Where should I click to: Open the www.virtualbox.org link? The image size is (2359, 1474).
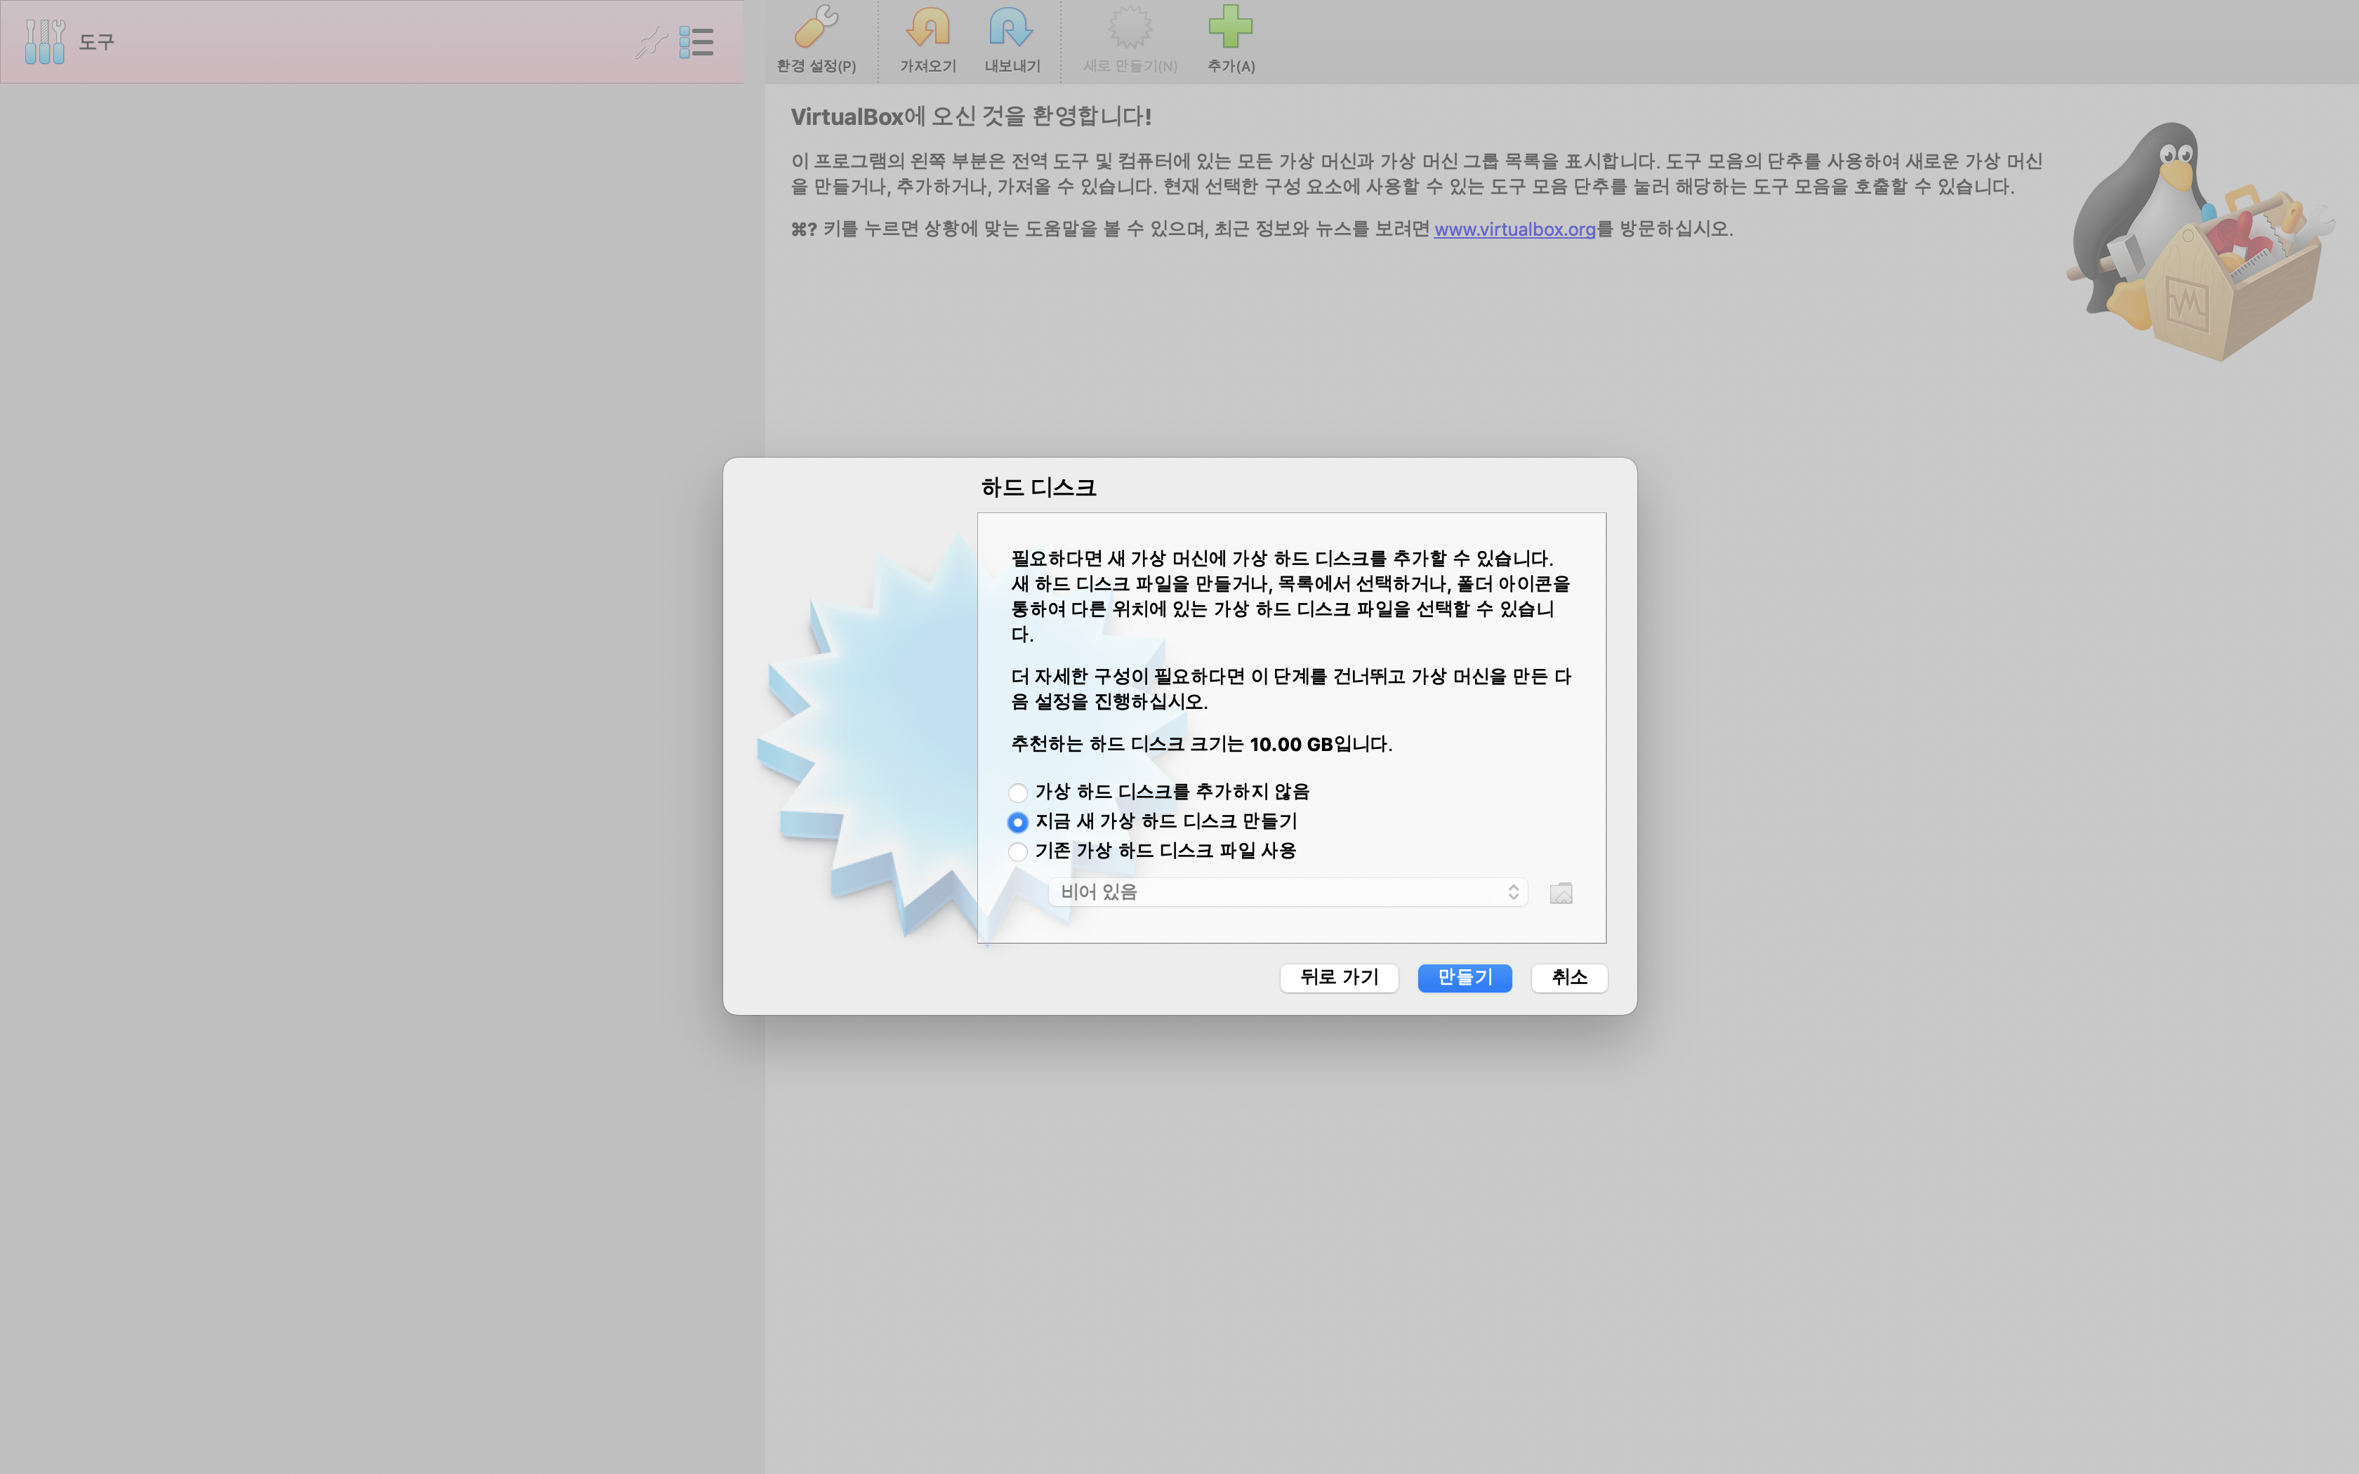tap(1514, 229)
